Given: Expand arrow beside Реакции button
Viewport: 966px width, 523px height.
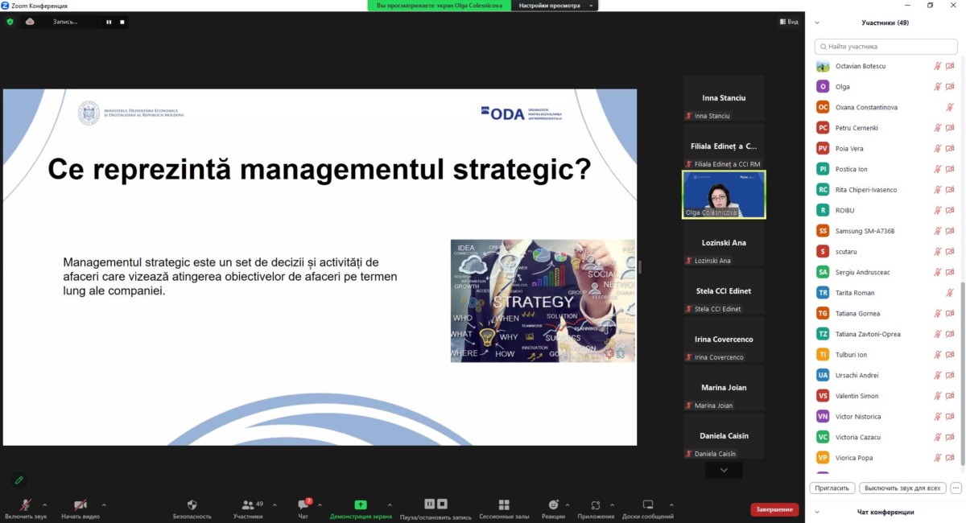Looking at the screenshot, I should click(568, 504).
